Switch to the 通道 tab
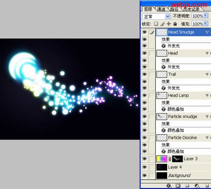Screen dimensions: 211x189 pyautogui.click(x=161, y=9)
